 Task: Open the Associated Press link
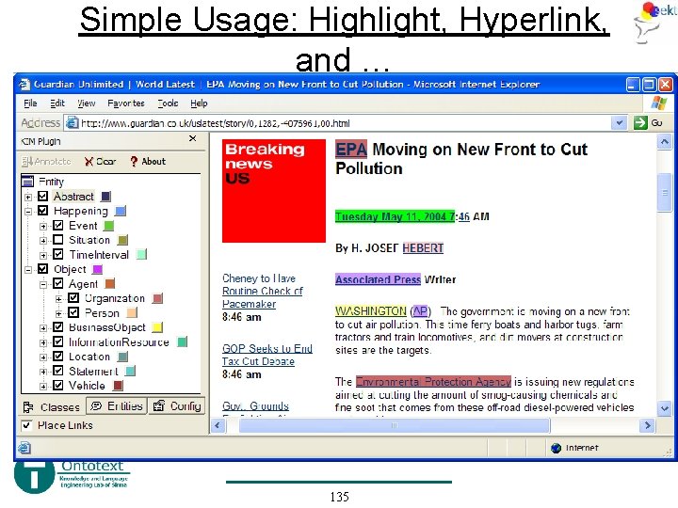click(x=378, y=279)
